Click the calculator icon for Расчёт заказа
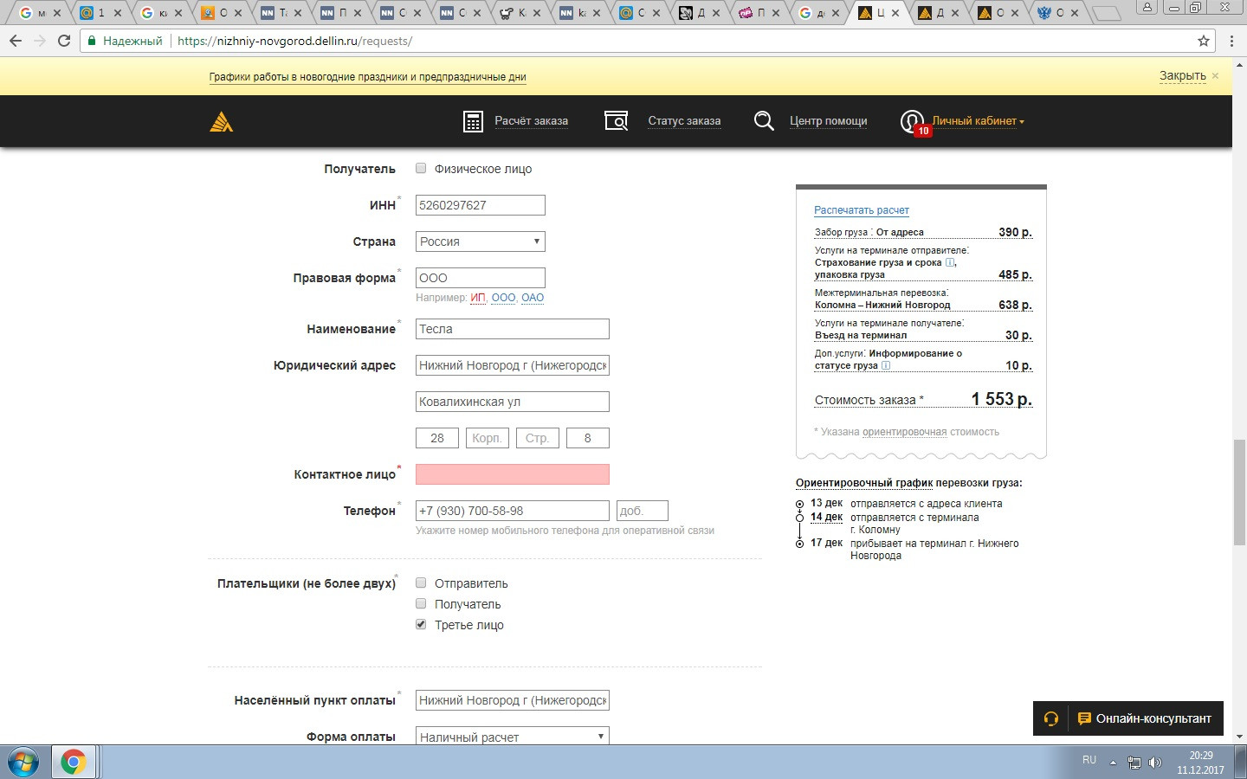Screen dimensions: 1247x779 [473, 121]
